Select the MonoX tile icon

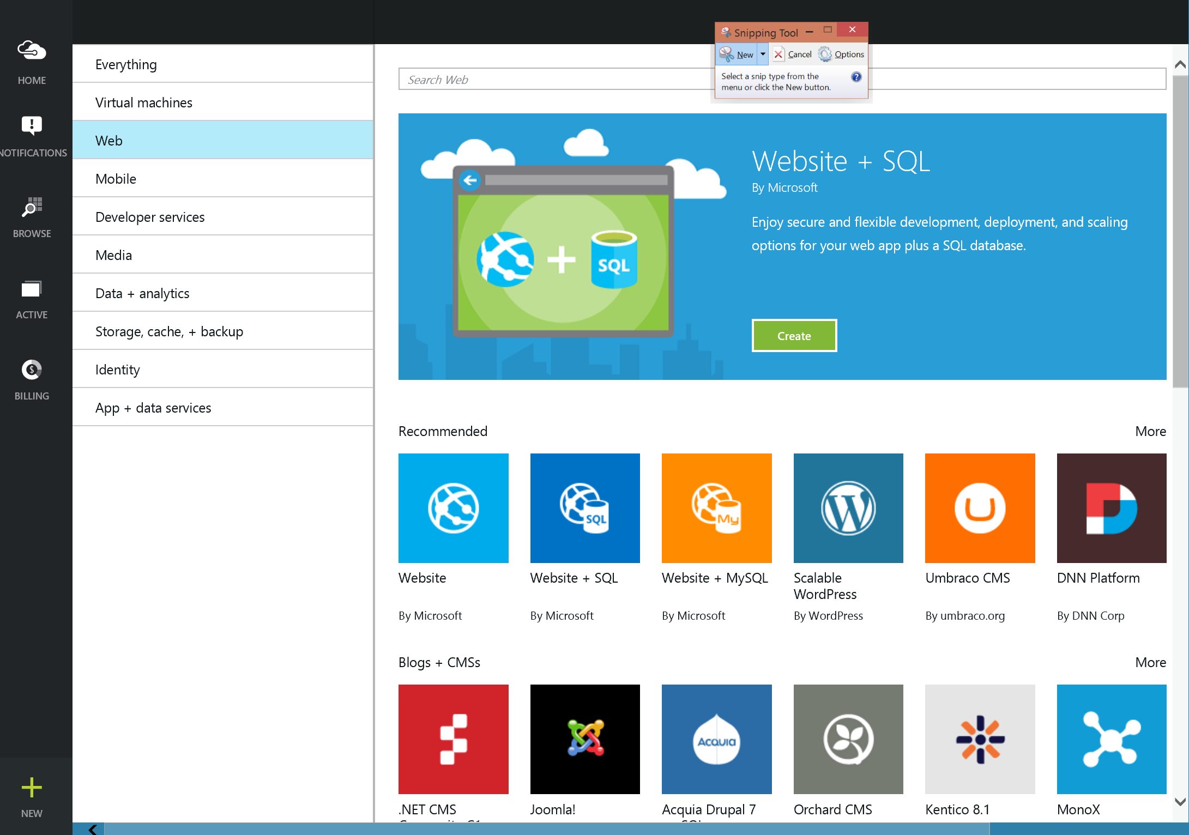(1112, 739)
